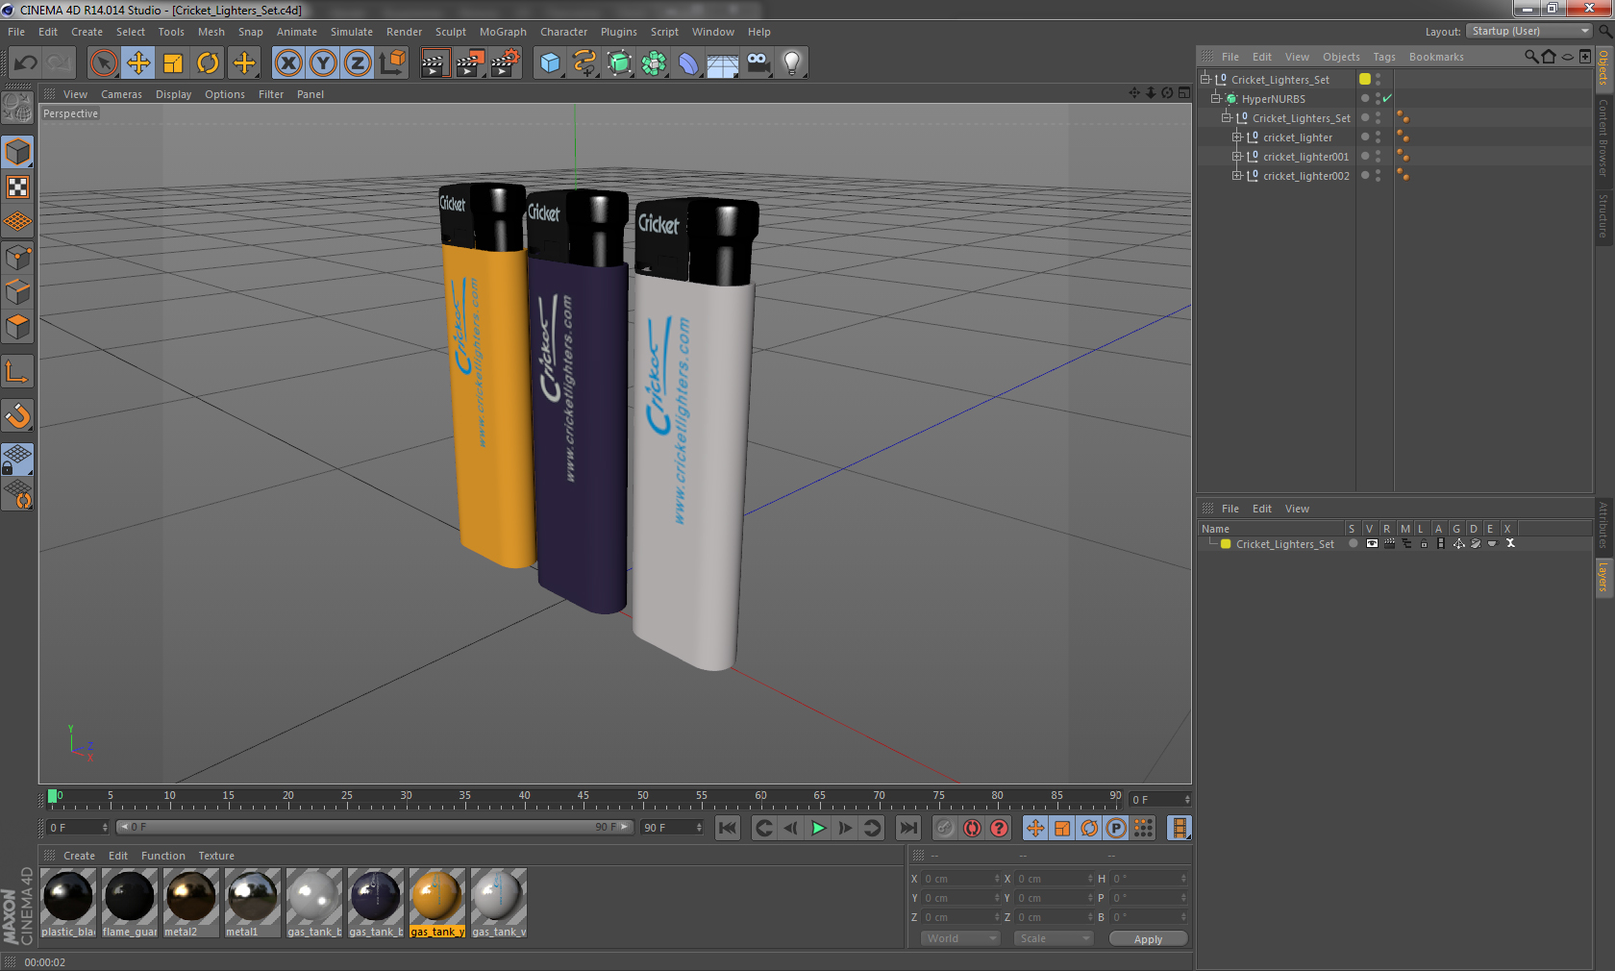Toggle Z axis lock

coord(358,63)
